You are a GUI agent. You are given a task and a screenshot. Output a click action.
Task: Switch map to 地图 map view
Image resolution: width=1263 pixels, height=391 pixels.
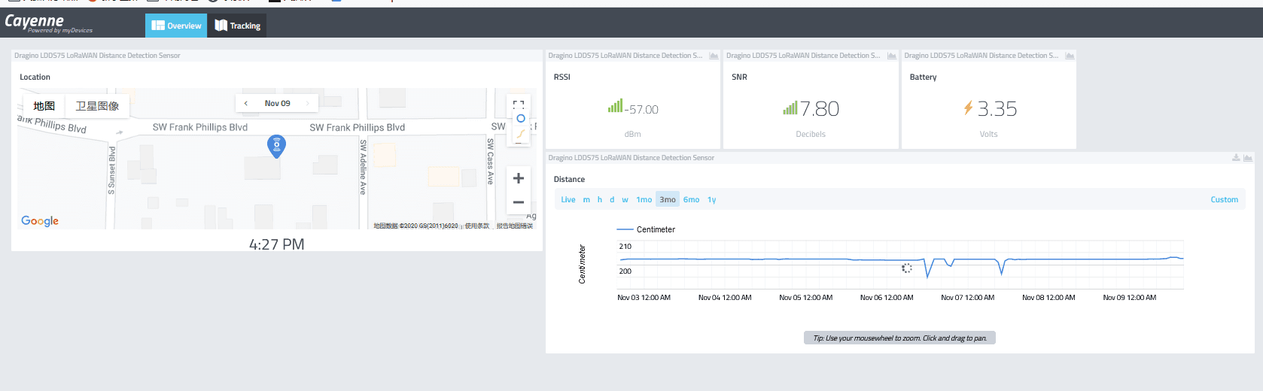pyautogui.click(x=44, y=106)
